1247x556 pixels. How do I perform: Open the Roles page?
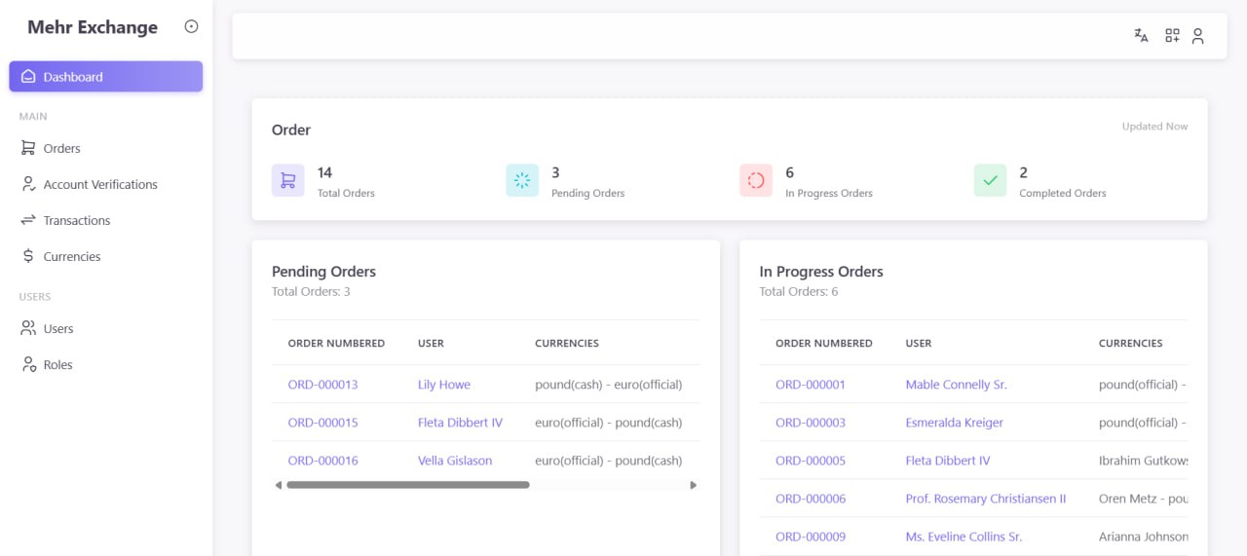[x=57, y=364]
